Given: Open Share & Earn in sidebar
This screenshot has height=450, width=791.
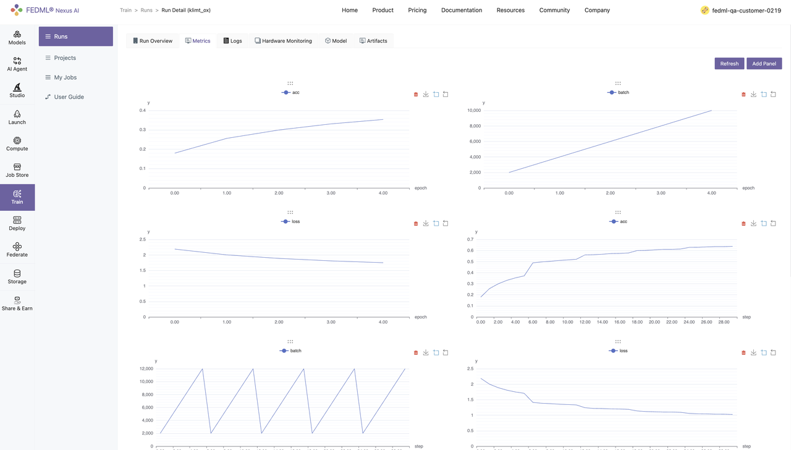Looking at the screenshot, I should 17,304.
